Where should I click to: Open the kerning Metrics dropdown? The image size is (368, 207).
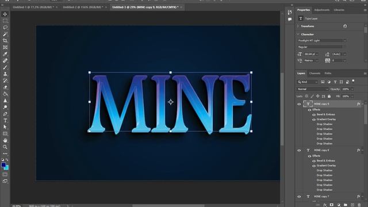[317, 60]
